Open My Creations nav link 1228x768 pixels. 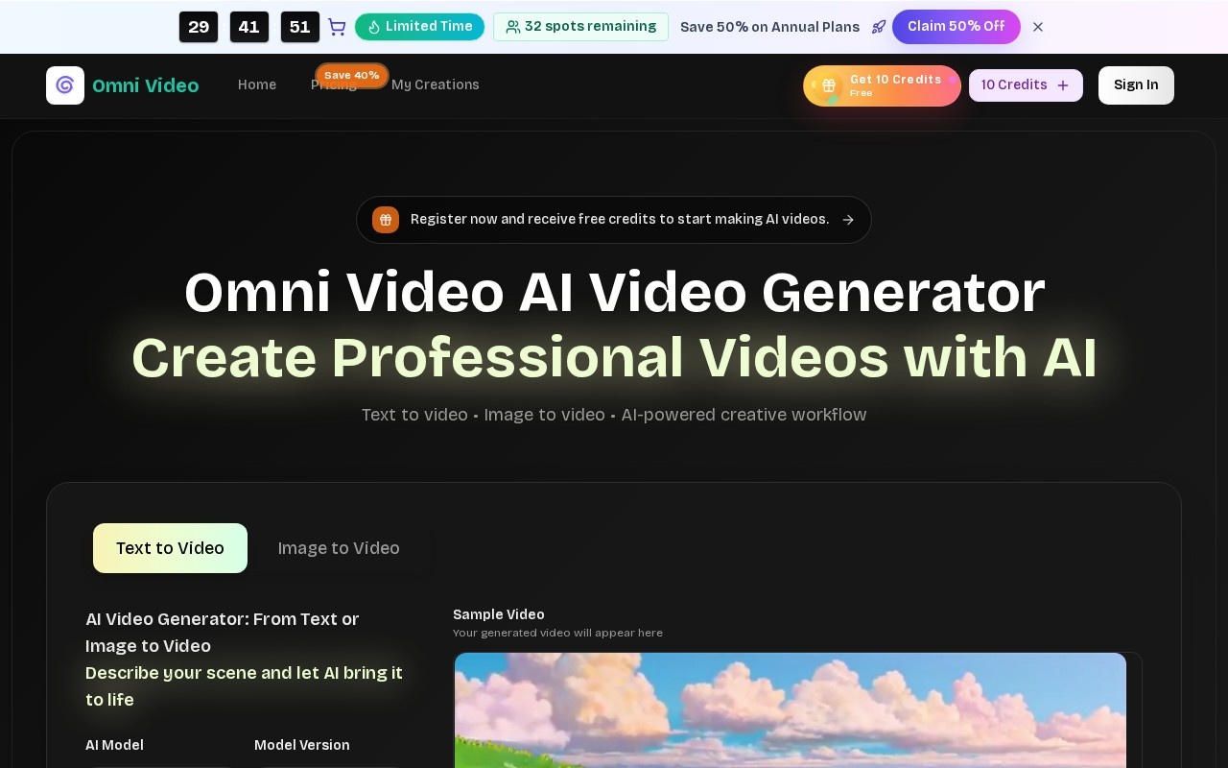click(436, 84)
